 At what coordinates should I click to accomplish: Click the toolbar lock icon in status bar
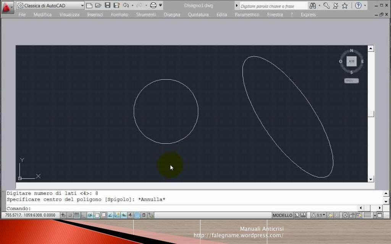(x=352, y=215)
